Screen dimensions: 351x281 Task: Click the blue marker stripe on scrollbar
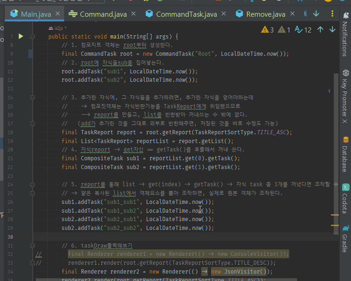329,91
